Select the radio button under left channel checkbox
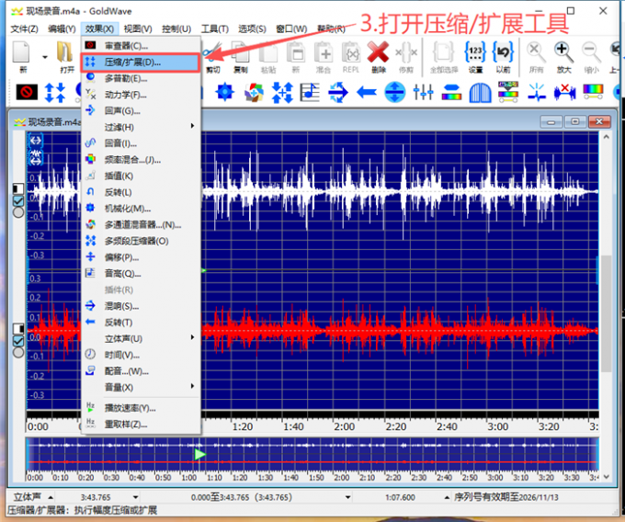The width and height of the screenshot is (625, 522). [x=17, y=212]
